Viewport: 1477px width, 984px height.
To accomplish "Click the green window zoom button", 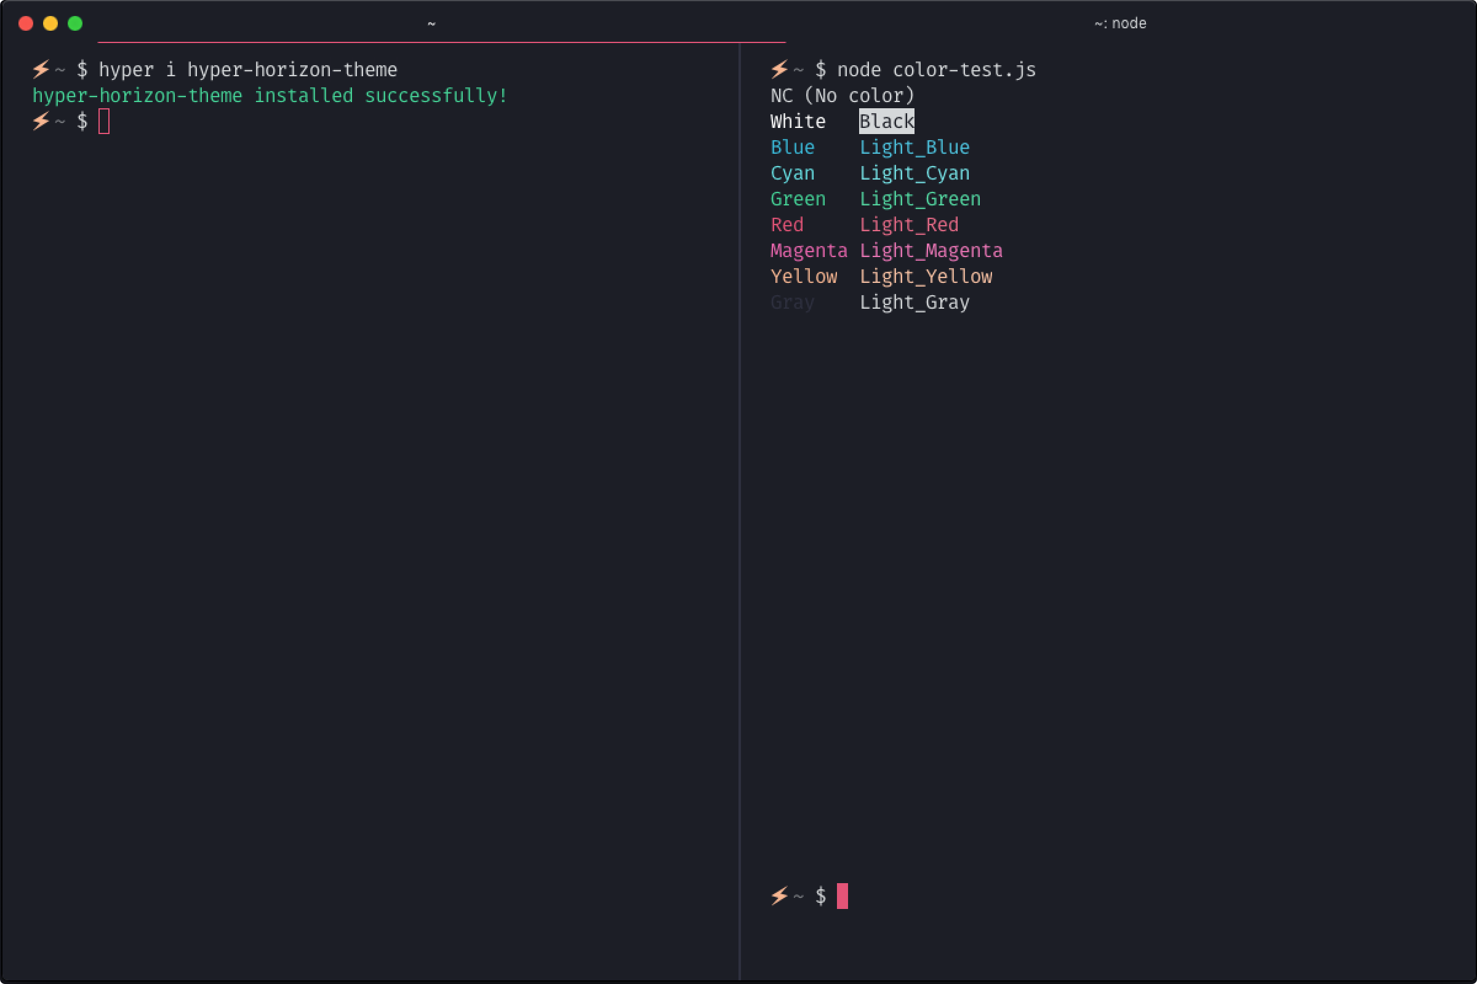I will (75, 24).
